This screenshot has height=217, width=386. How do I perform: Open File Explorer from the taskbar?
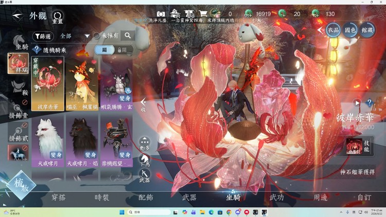tap(202, 212)
